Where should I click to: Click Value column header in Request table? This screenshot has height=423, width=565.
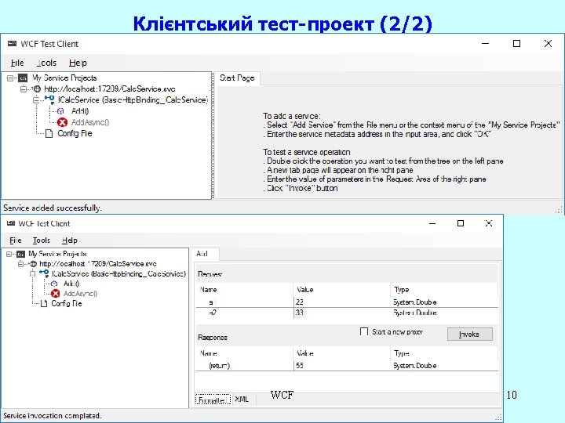pos(341,290)
